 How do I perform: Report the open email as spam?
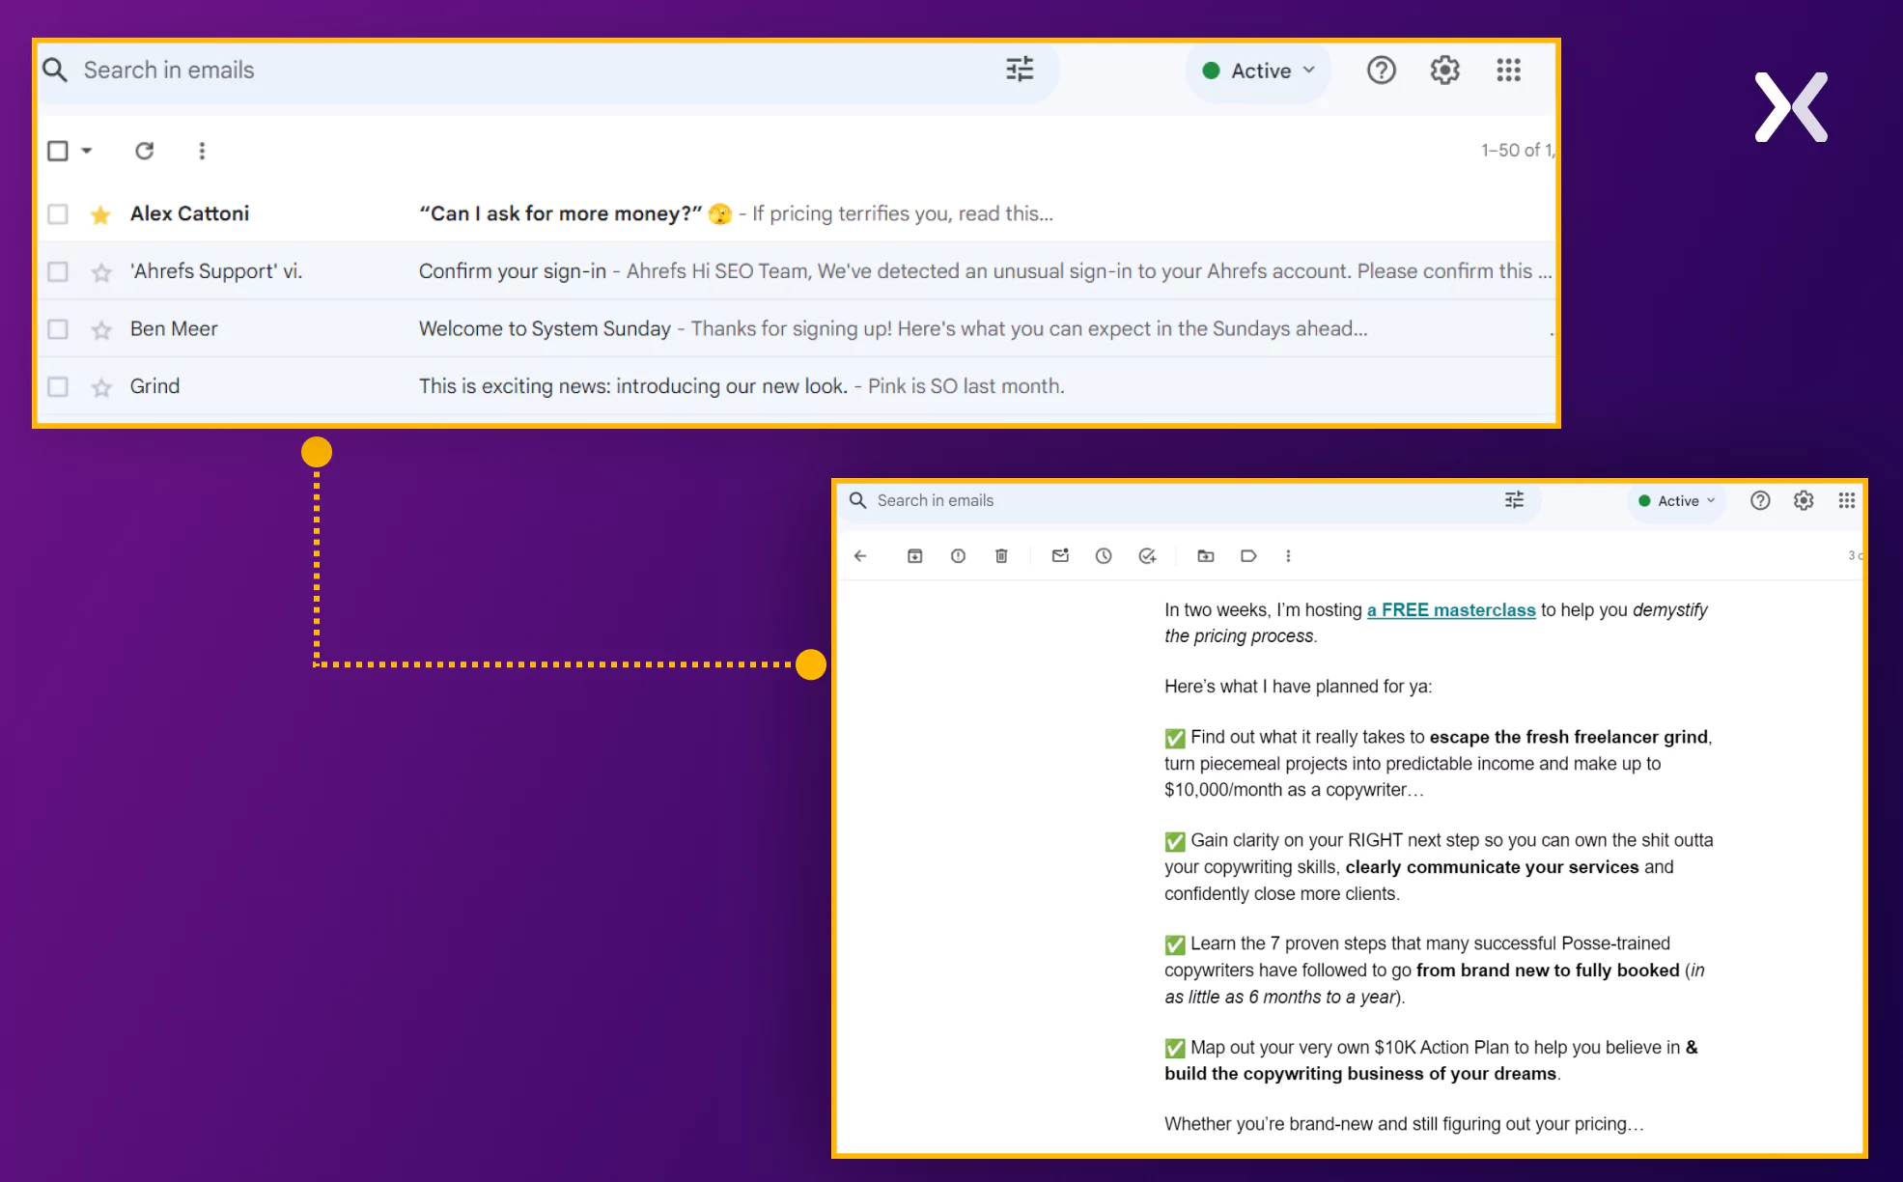pyautogui.click(x=958, y=556)
